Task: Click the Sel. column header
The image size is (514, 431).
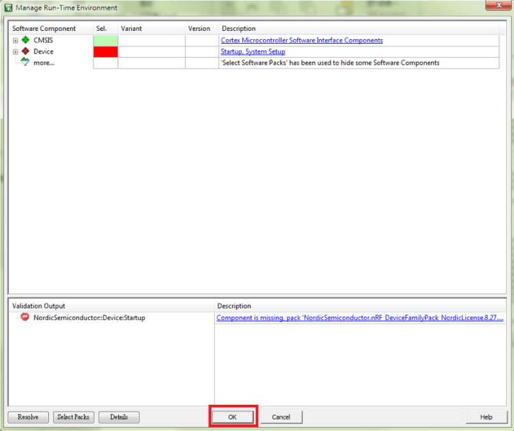Action: coord(106,29)
